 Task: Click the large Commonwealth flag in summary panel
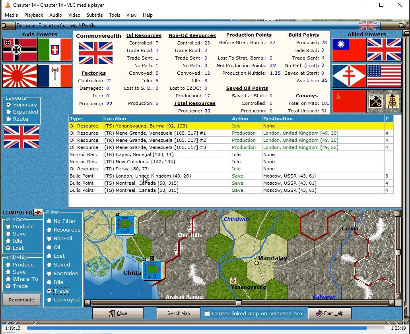[96, 53]
